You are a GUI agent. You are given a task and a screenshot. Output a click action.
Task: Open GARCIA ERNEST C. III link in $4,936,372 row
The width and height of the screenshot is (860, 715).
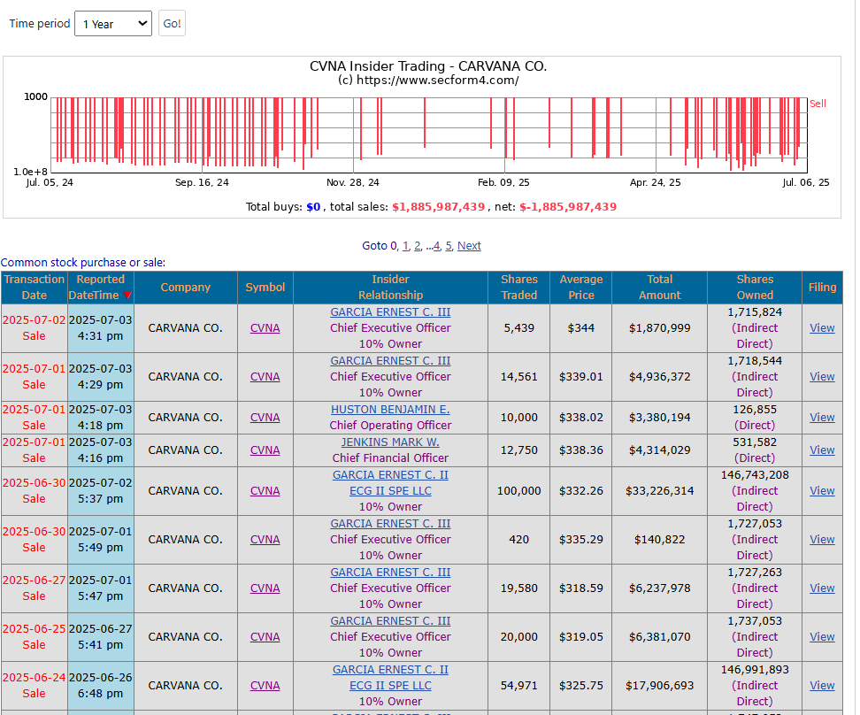click(390, 361)
